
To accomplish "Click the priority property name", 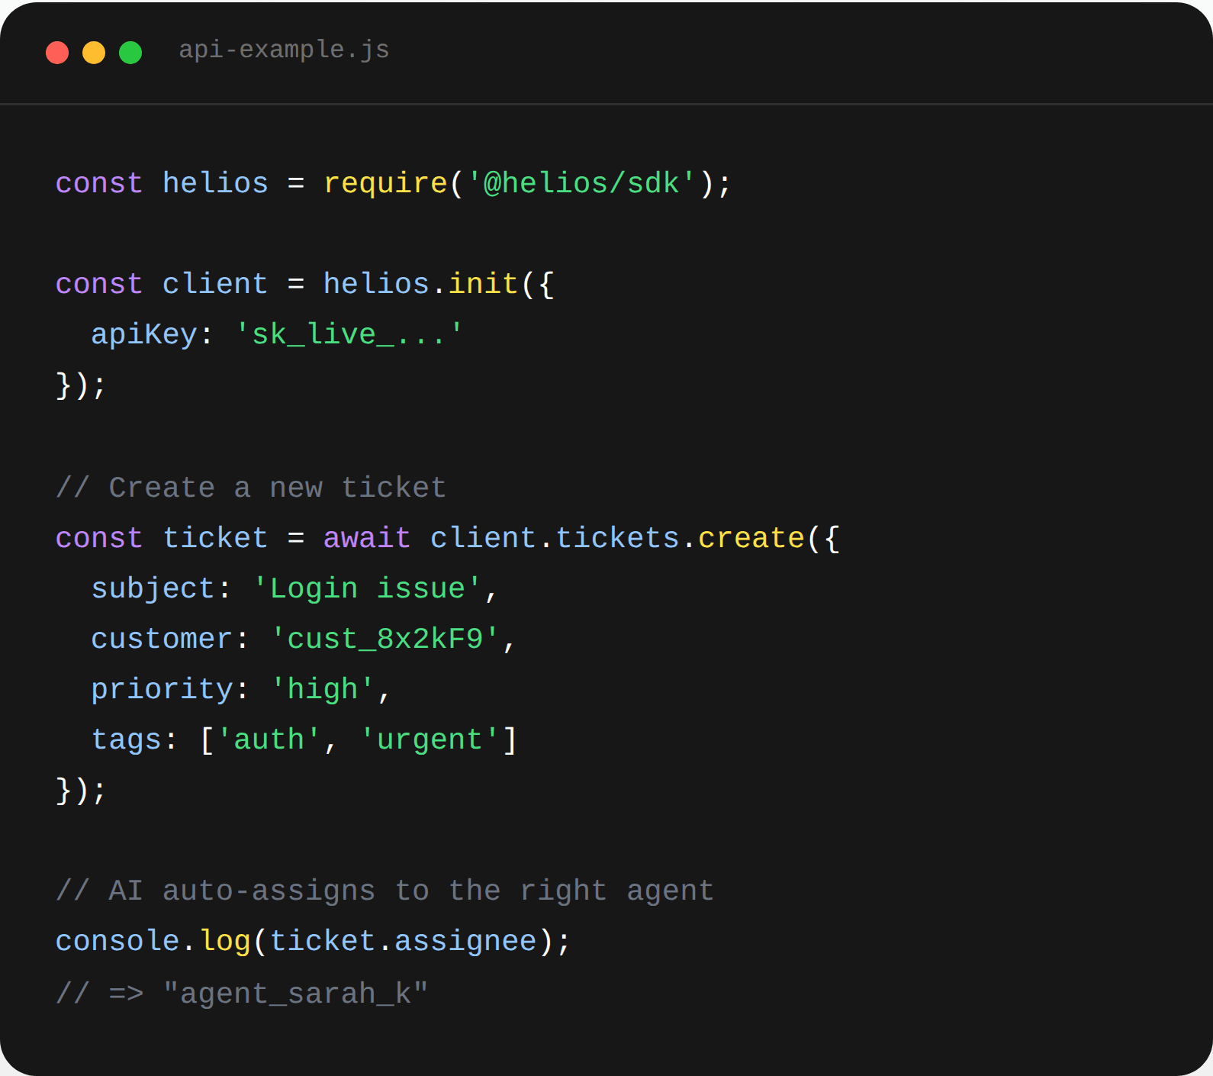I will pyautogui.click(x=162, y=690).
